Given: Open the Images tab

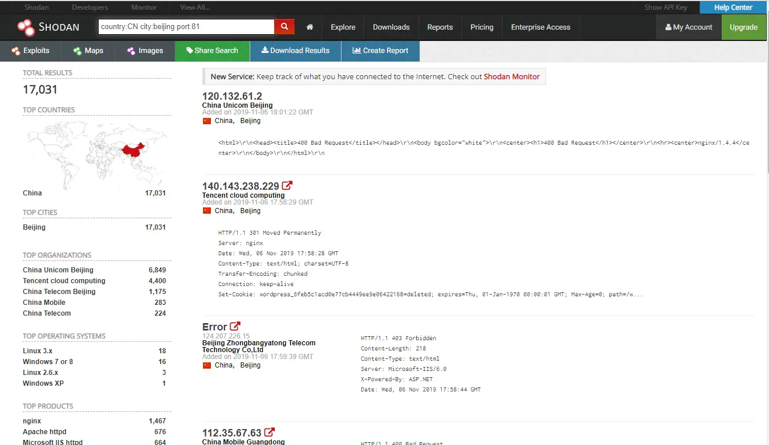Looking at the screenshot, I should click(145, 51).
